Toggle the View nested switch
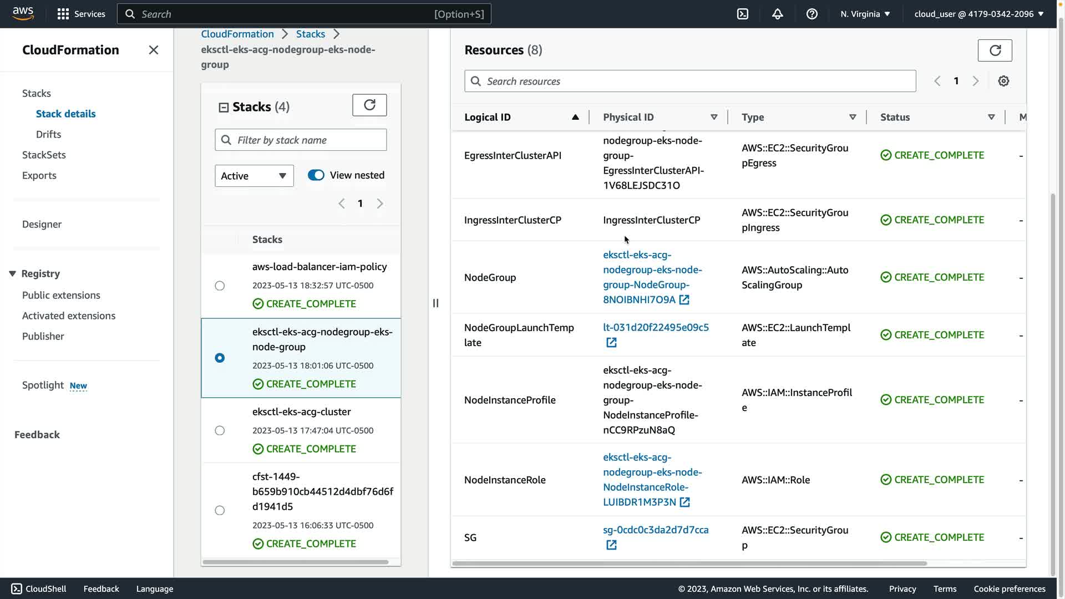The width and height of the screenshot is (1065, 599). point(316,175)
